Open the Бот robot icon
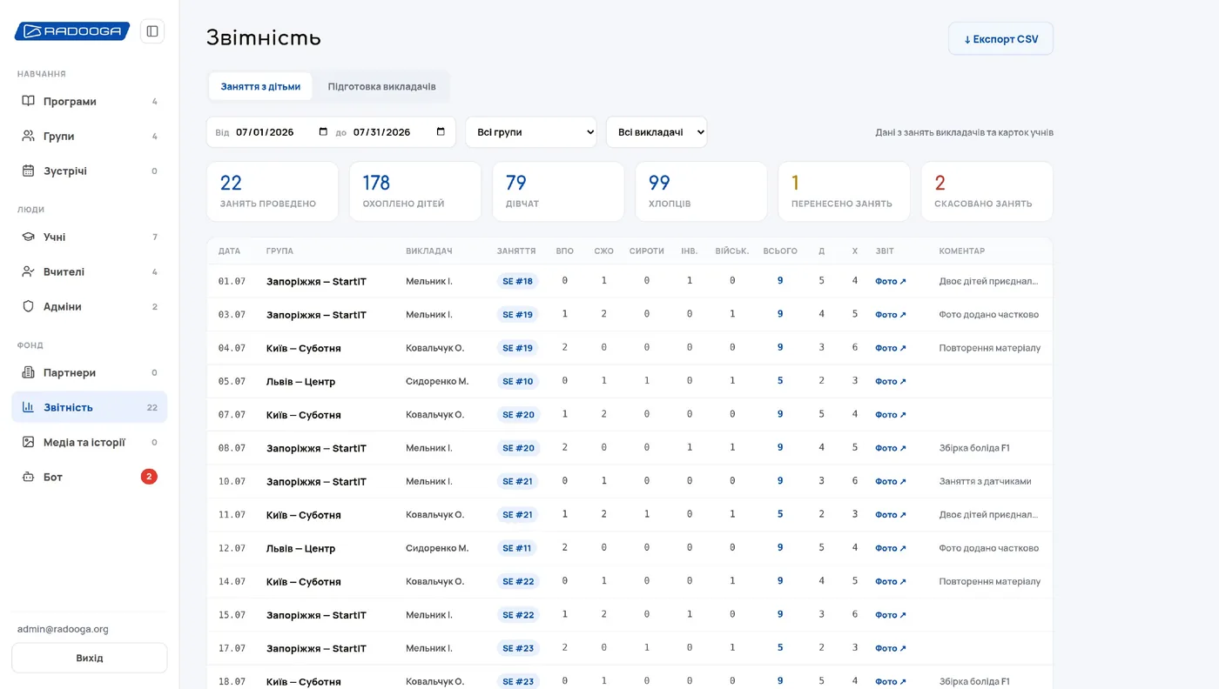The height and width of the screenshot is (689, 1219). point(29,477)
